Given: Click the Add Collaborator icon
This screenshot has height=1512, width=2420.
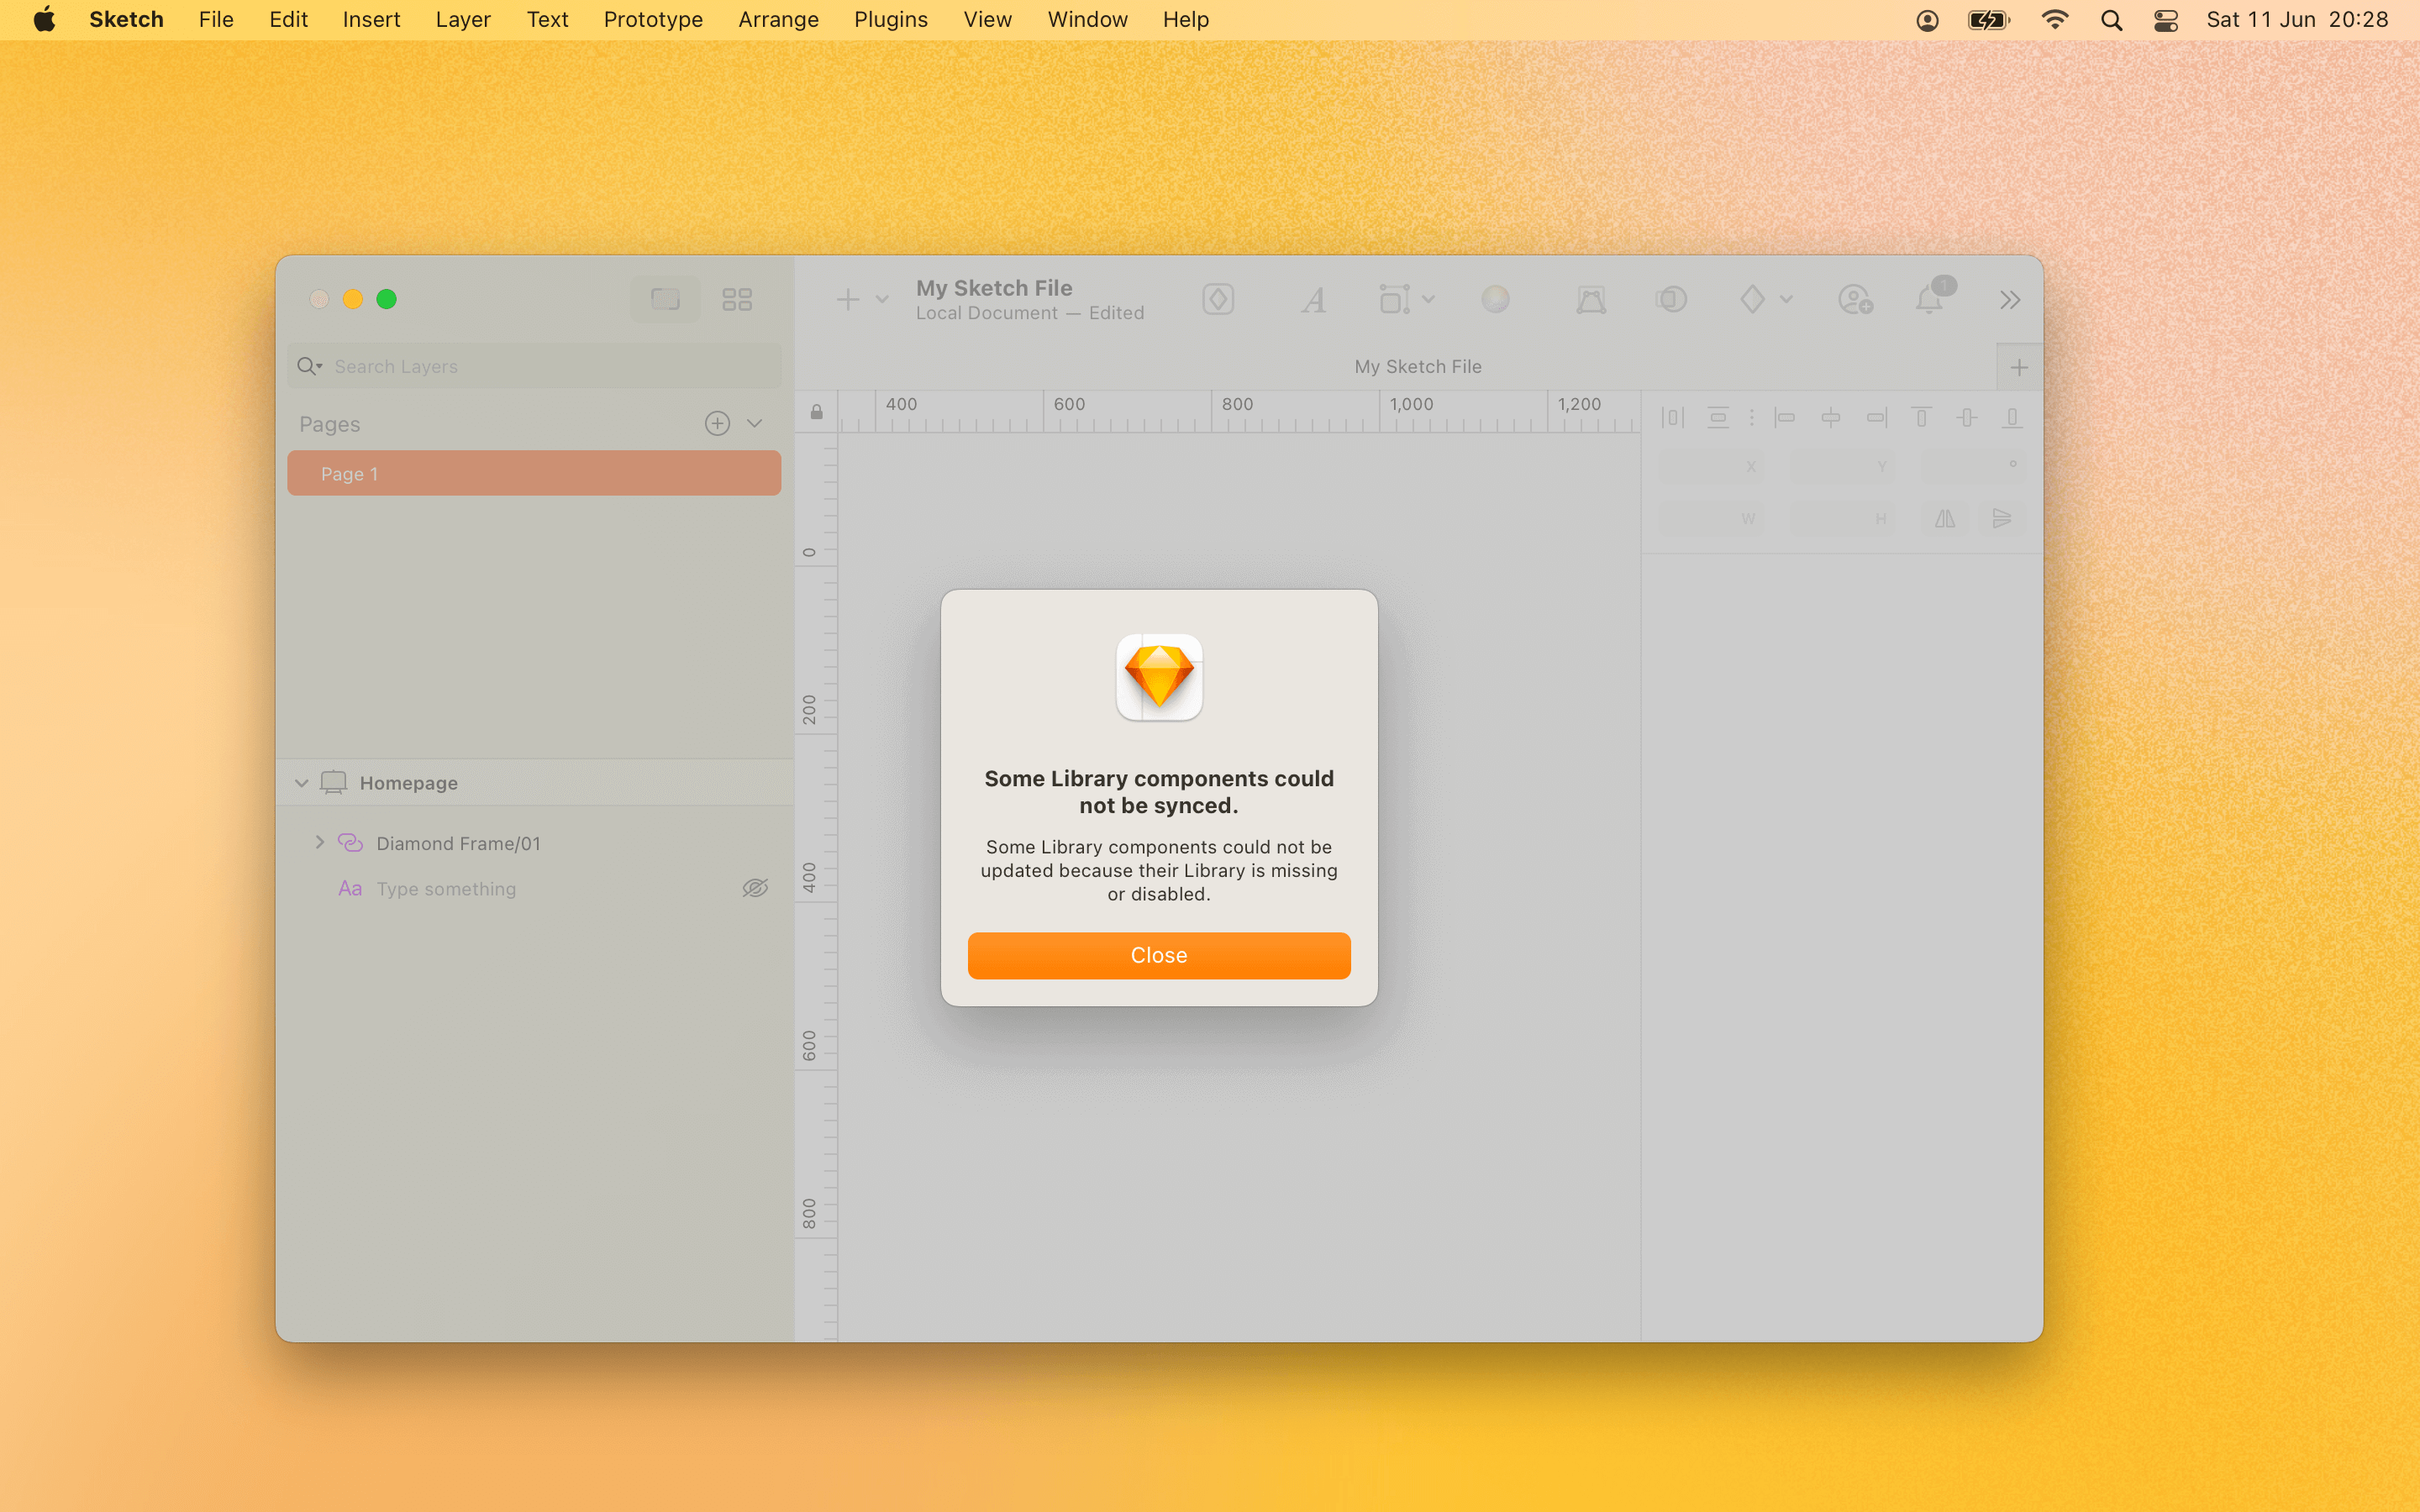Looking at the screenshot, I should click(1856, 299).
